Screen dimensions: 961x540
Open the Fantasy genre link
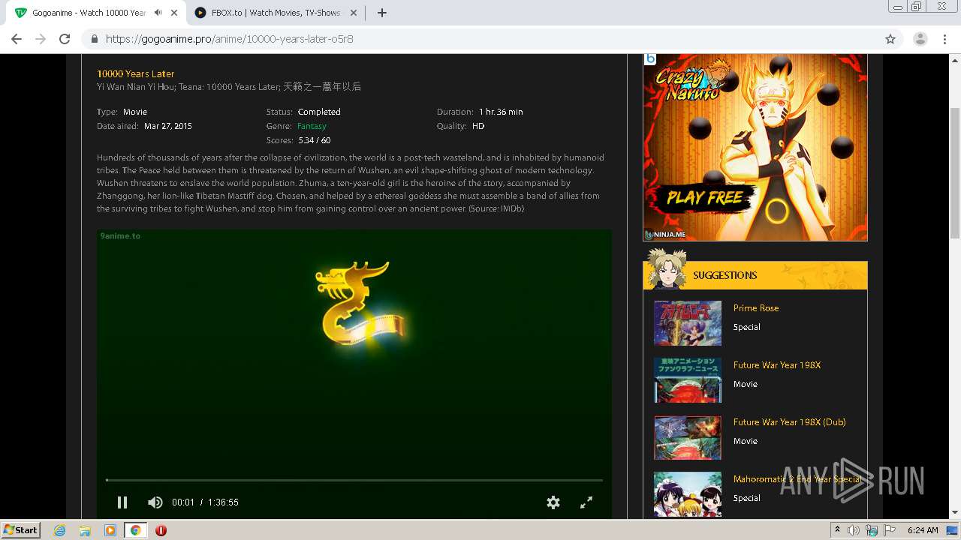312,126
